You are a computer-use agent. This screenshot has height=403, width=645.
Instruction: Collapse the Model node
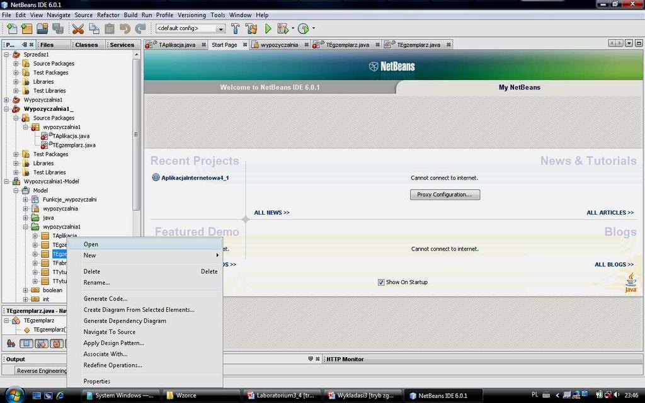(16, 190)
